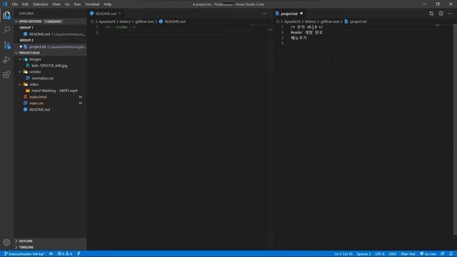Open the Edit menu
Image resolution: width=457 pixels, height=257 pixels.
(25, 4)
